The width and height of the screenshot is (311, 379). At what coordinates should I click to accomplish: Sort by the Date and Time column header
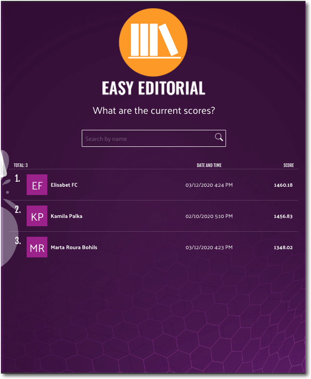pos(209,165)
